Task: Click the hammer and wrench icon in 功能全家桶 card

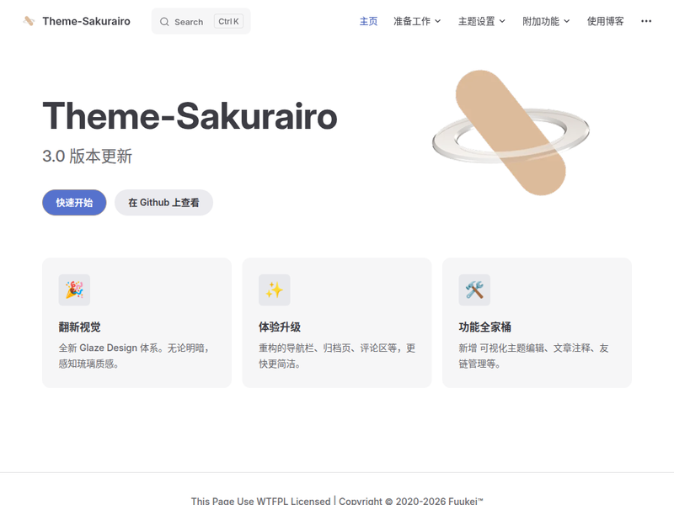Action: [474, 290]
